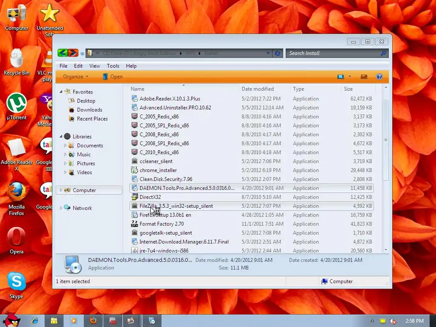Collapse the Favorites tree section
This screenshot has width=436, height=327.
(61, 92)
